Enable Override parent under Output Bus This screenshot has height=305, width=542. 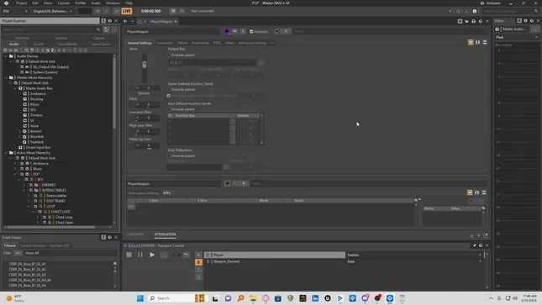point(169,55)
